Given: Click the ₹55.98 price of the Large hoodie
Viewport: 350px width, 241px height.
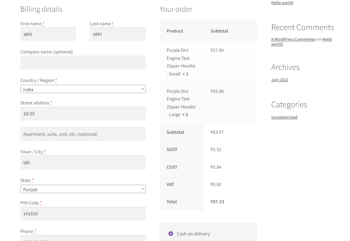Looking at the screenshot, I should click(x=217, y=91).
